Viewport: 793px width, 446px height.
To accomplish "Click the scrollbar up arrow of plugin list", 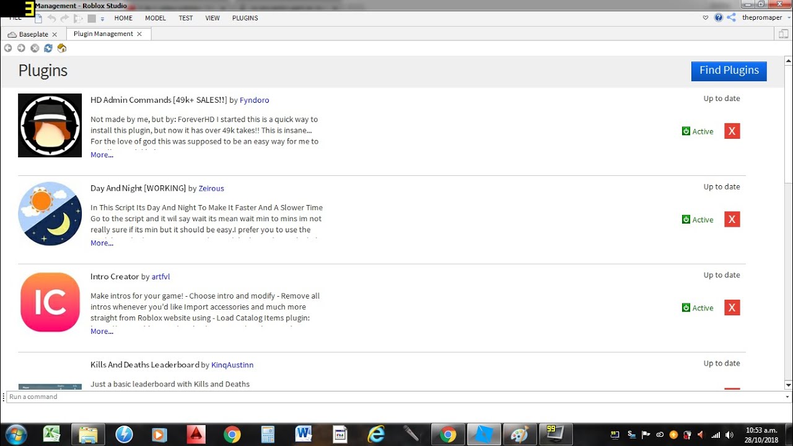I will click(789, 61).
